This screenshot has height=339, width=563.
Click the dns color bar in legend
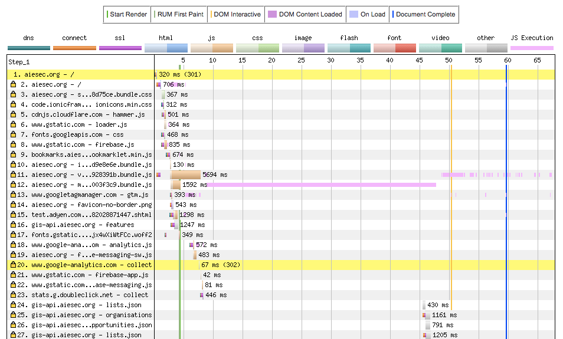[29, 48]
